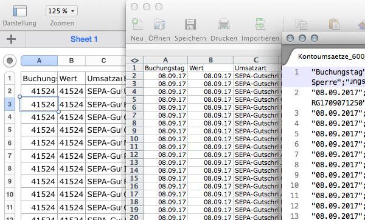Click the Speichern save disk icon
This screenshot has width=365, height=220.
click(190, 24)
